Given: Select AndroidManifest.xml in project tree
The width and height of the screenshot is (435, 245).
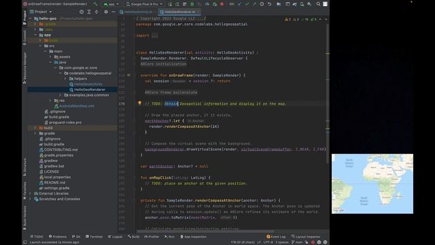Looking at the screenshot, I should coord(77,106).
